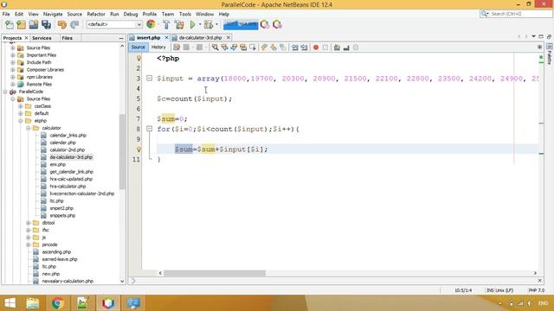Click the Save All toolbar icon
This screenshot has width=554, height=311.
coord(46,25)
